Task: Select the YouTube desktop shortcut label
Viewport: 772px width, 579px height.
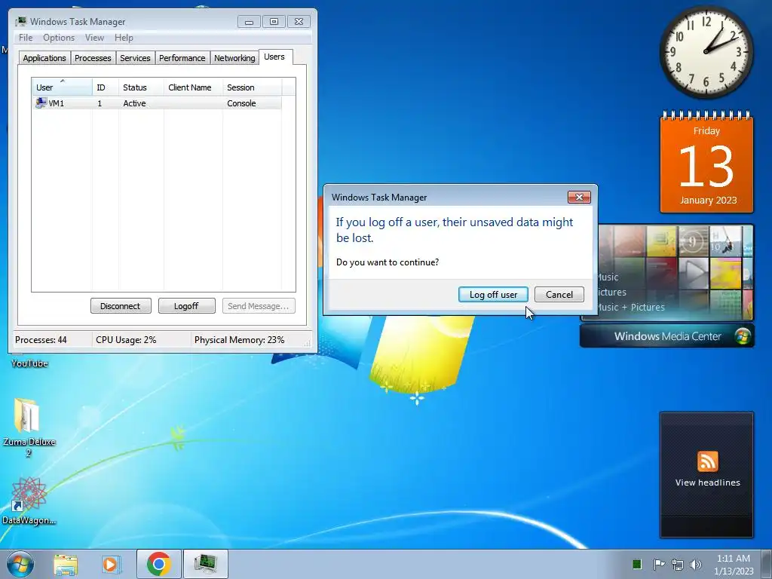Action: [29, 363]
